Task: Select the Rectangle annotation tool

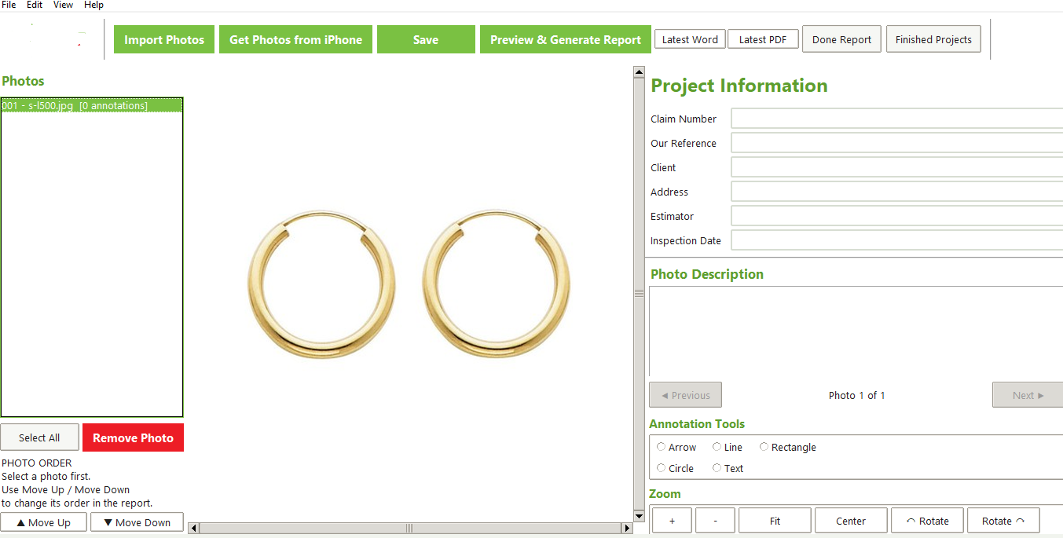Action: (787, 447)
